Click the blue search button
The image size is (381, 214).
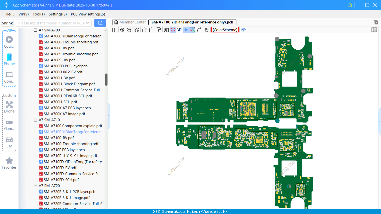click(100, 23)
